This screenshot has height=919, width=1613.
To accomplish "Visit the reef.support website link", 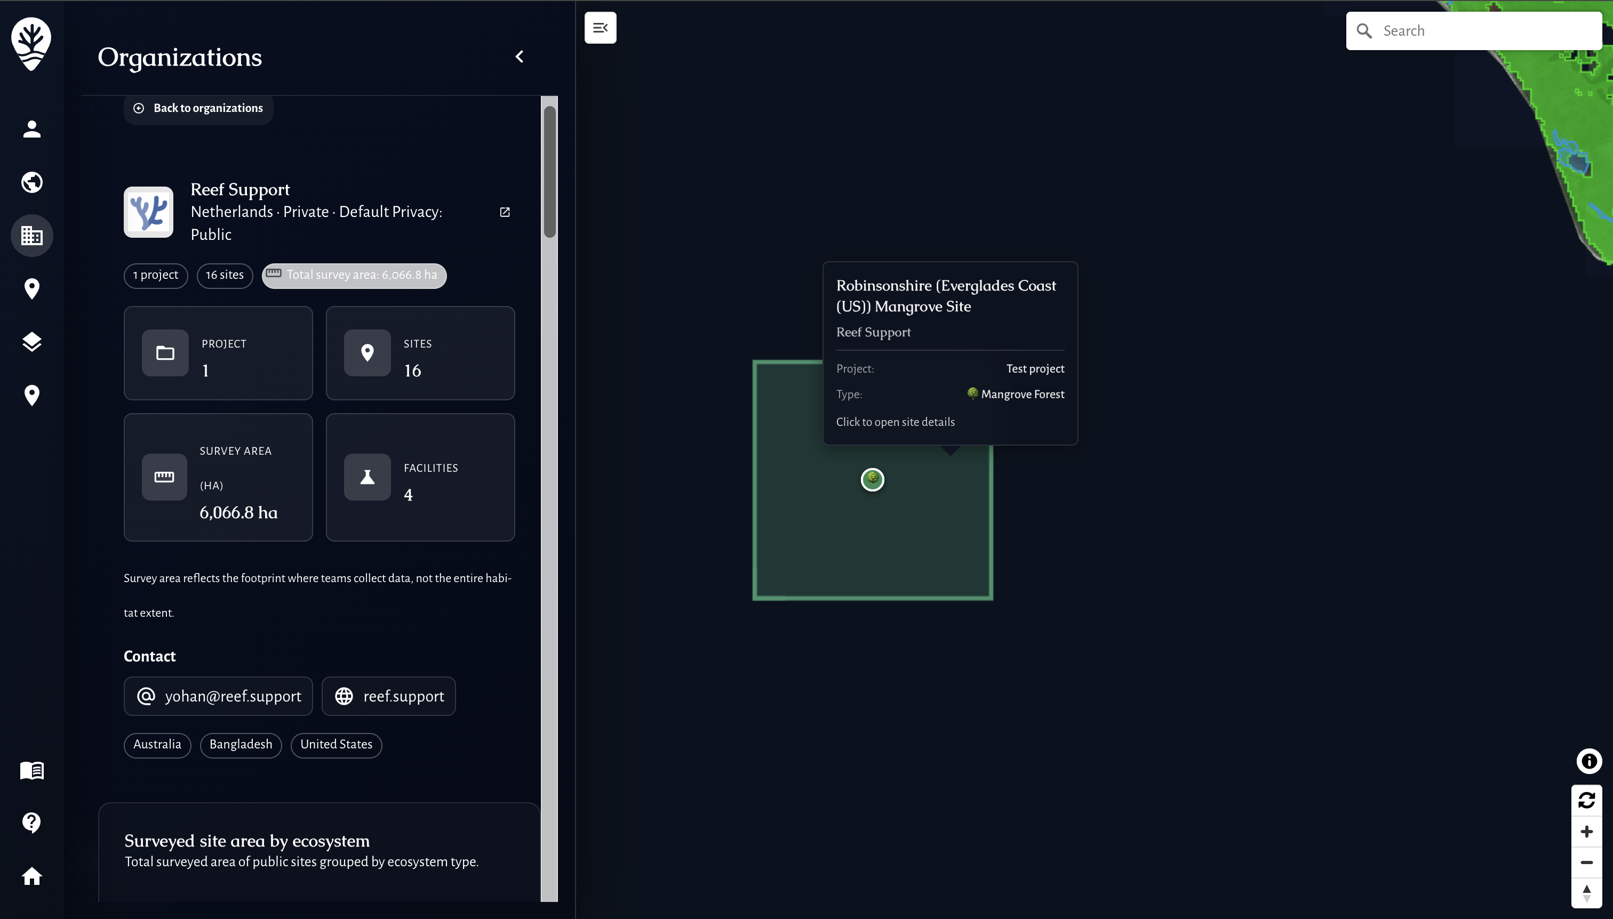I will (388, 696).
